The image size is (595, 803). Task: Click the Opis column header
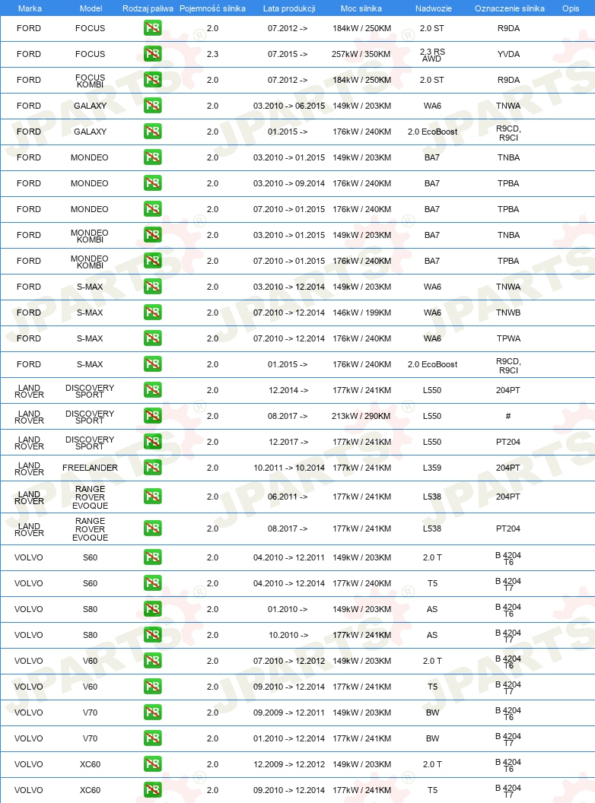click(571, 8)
